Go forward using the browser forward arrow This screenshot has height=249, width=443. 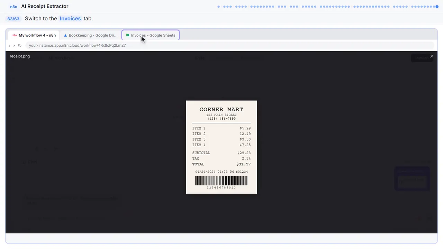click(14, 46)
